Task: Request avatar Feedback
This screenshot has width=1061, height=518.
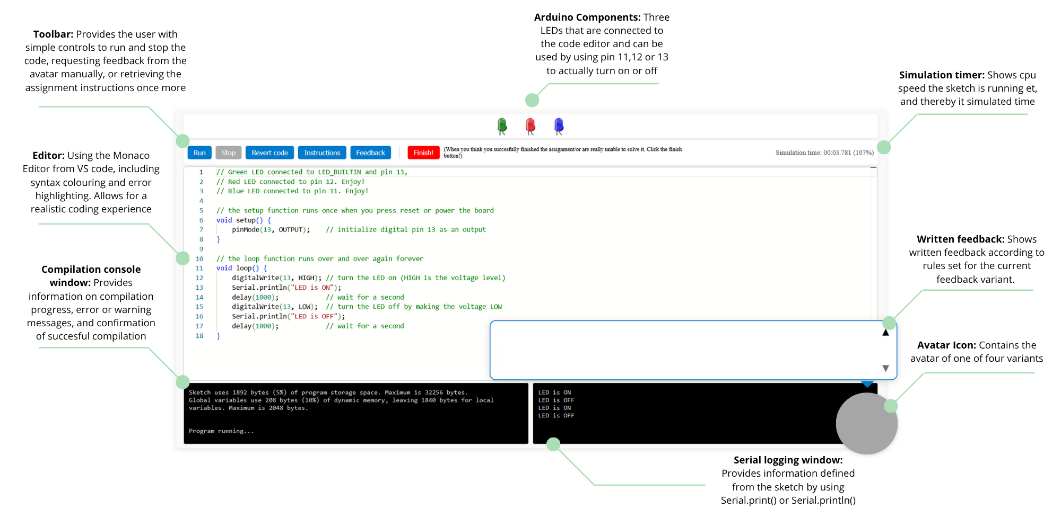Action: click(370, 153)
